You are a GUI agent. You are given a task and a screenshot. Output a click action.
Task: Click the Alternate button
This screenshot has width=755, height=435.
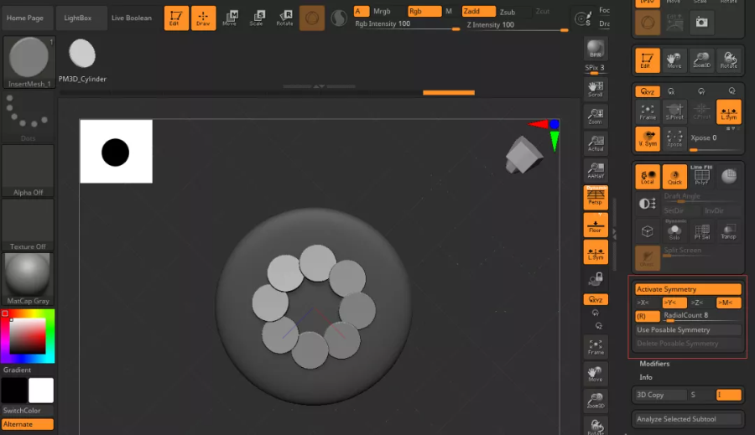pos(28,424)
